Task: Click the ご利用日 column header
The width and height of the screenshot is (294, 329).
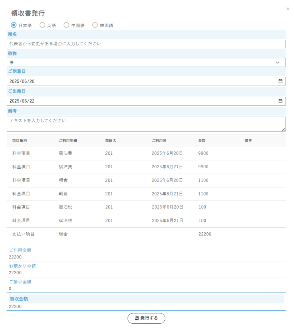Action: (x=159, y=141)
